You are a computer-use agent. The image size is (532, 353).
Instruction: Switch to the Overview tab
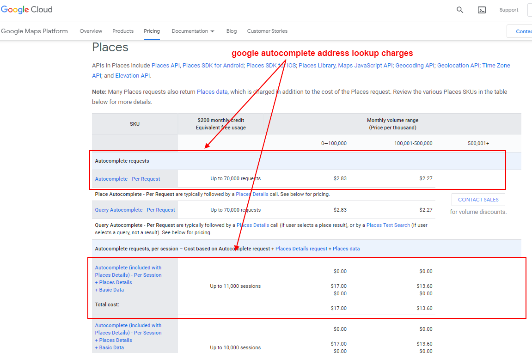coord(91,31)
